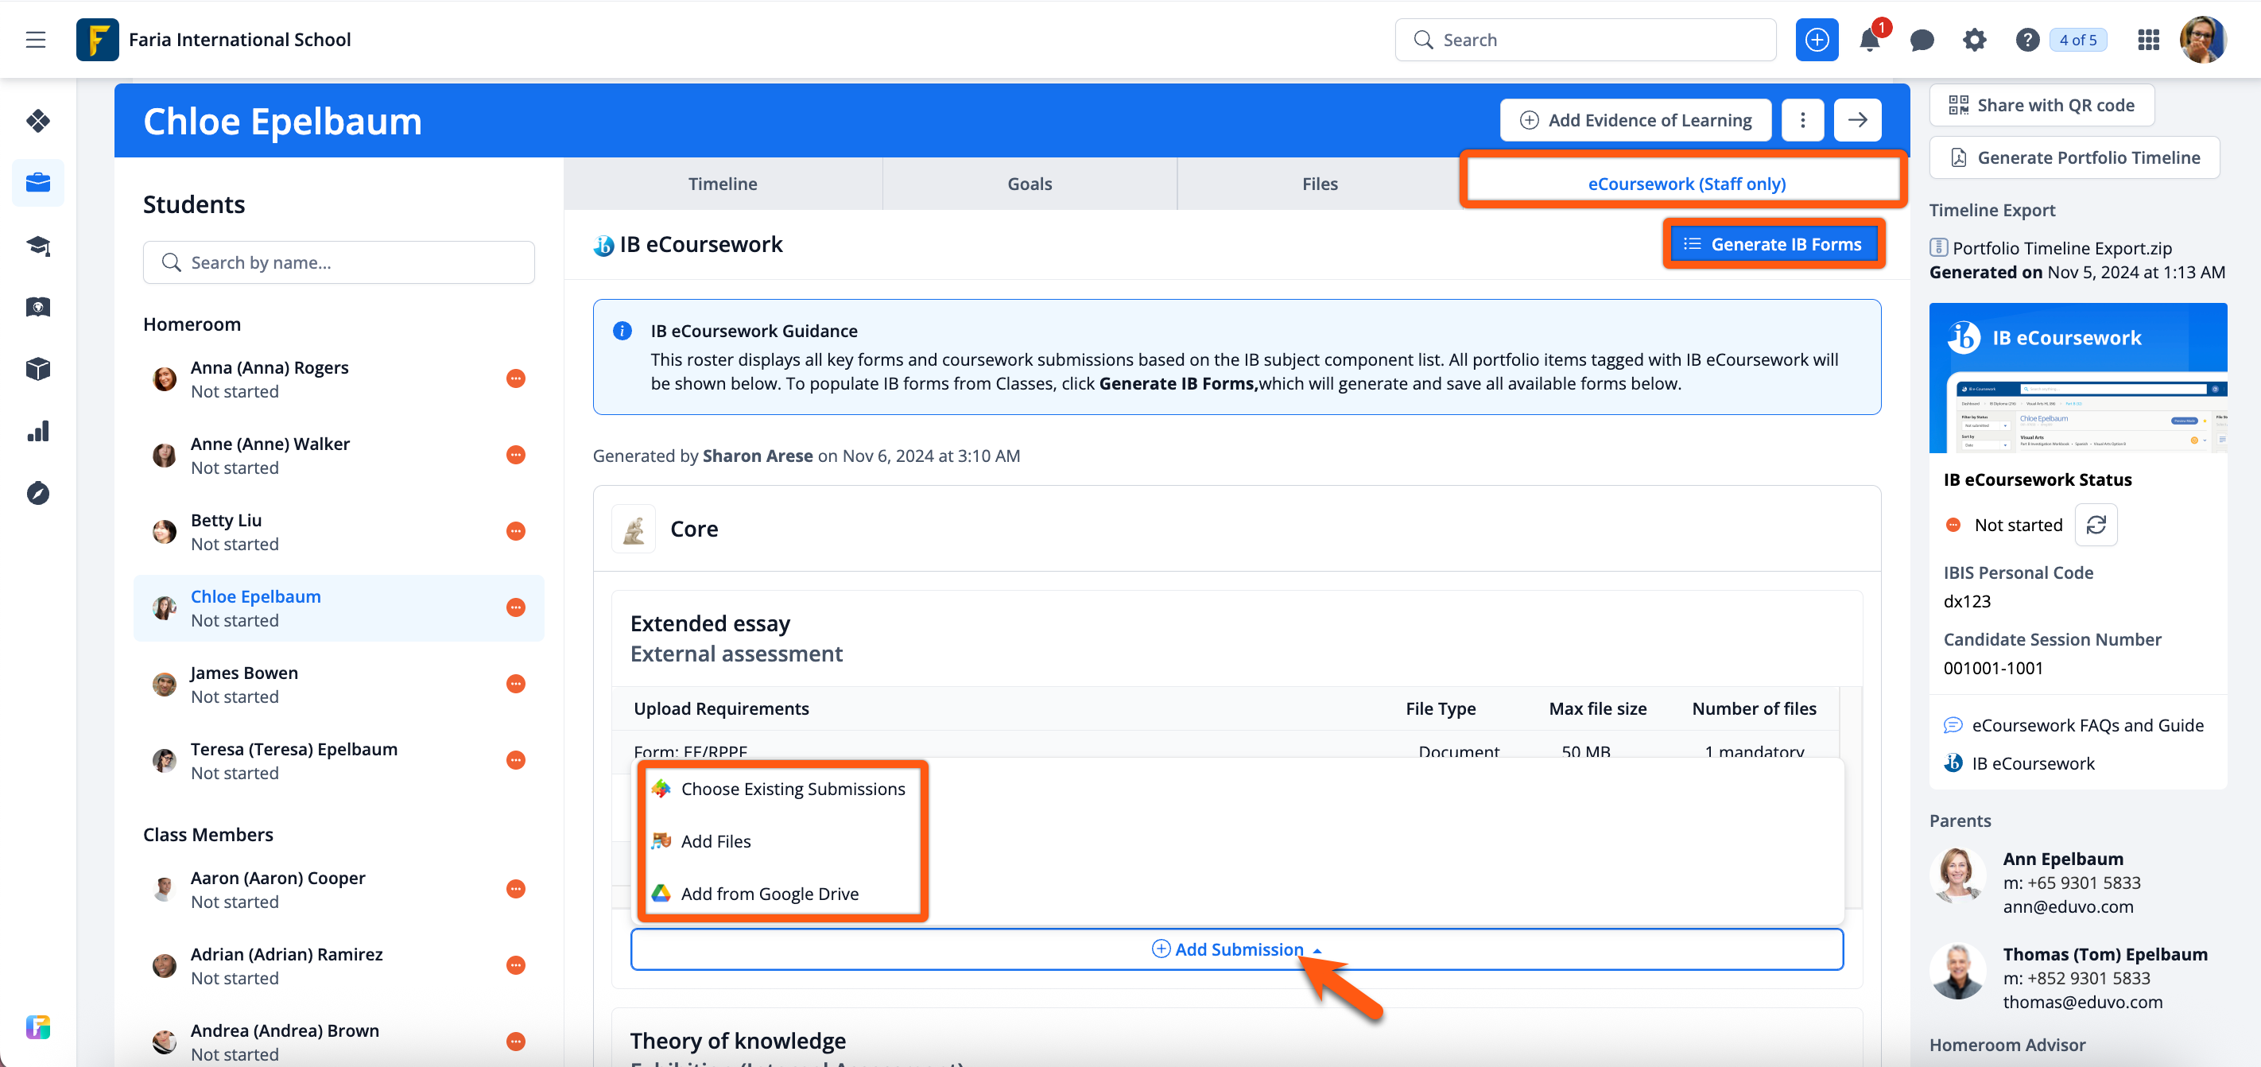
Task: Open the hamburger navigation menu
Action: click(36, 40)
